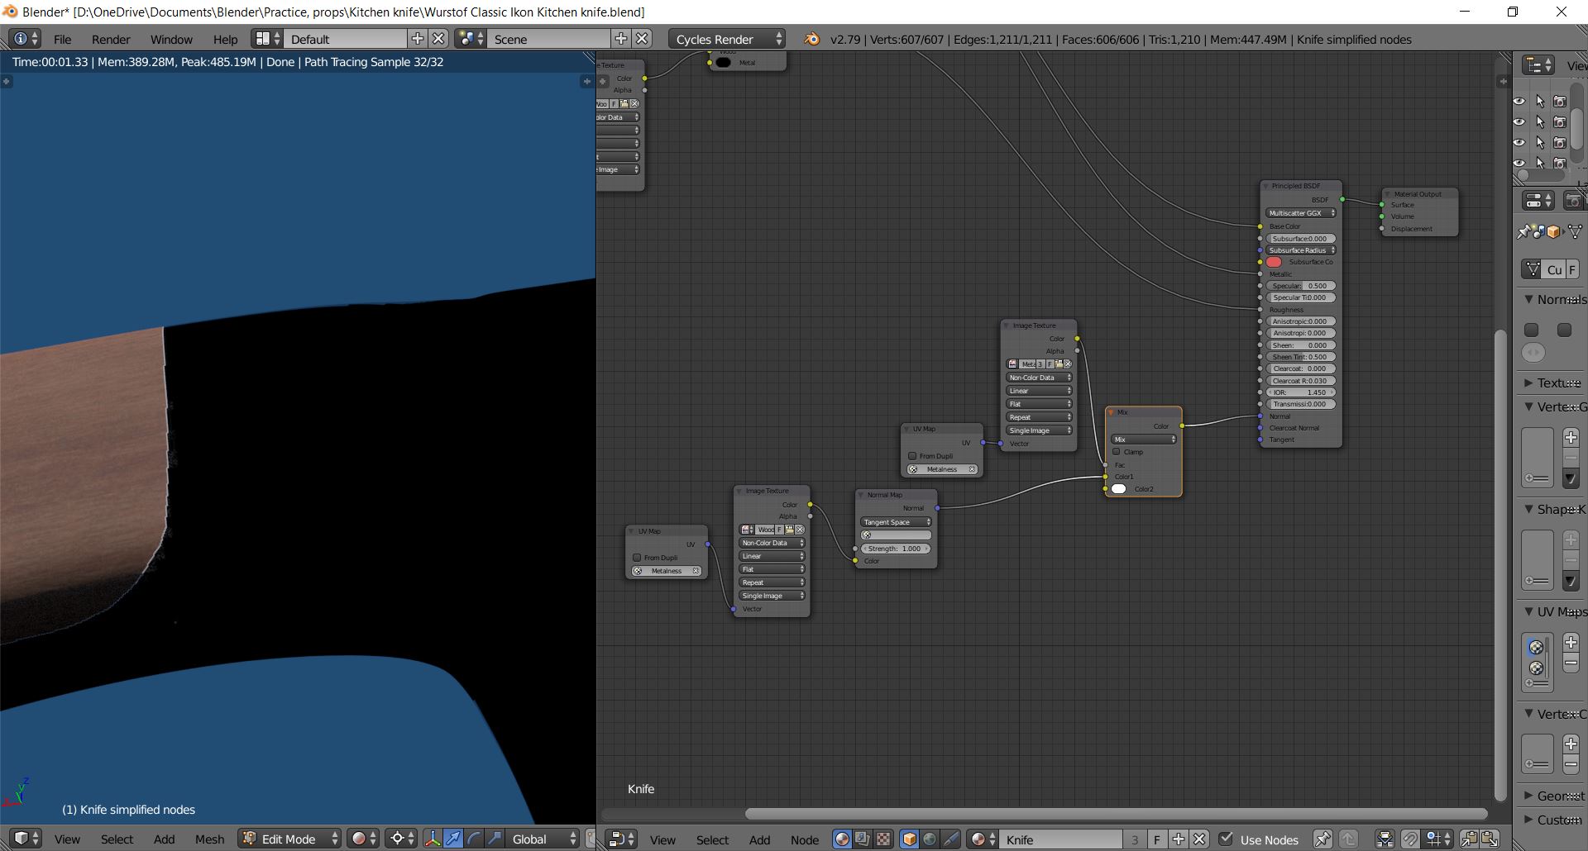The image size is (1588, 851).
Task: Browse materials to link
Action: coord(983,839)
